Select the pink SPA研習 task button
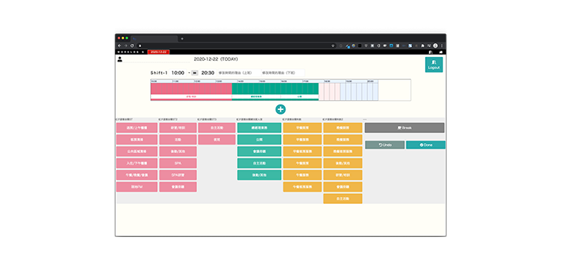The image size is (562, 277). (x=178, y=175)
